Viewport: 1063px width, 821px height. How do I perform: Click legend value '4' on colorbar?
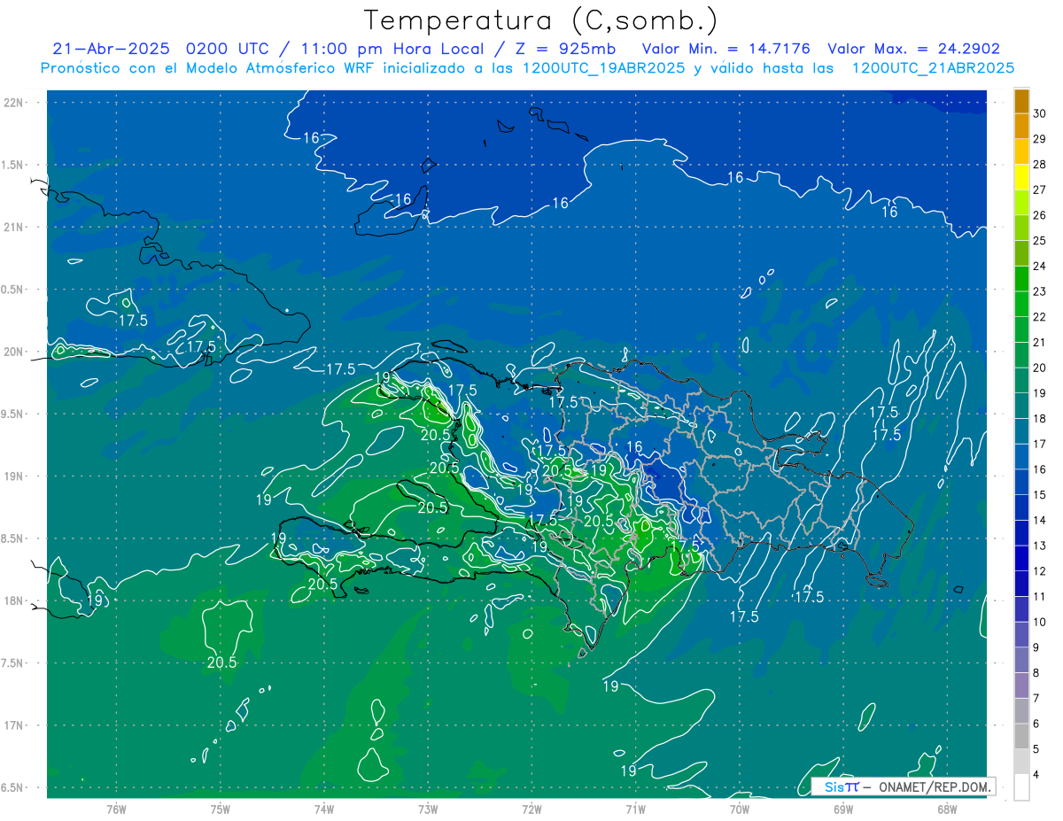[x=1037, y=774]
